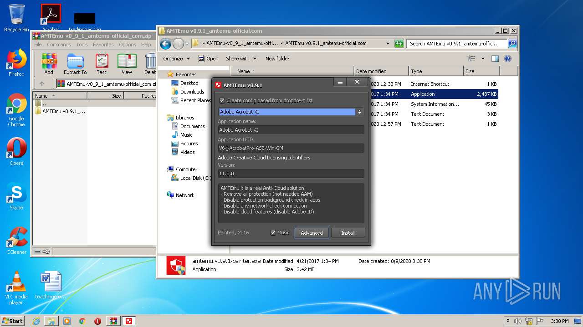Sort by Type column in Explorer
The height and width of the screenshot is (327, 583).
[435, 71]
